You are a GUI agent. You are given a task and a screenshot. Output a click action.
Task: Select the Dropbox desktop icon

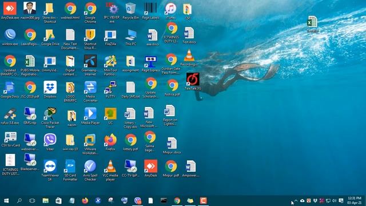pyautogui.click(x=50, y=90)
